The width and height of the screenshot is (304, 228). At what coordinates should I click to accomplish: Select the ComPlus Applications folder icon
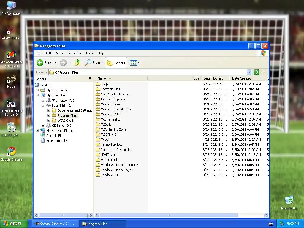[98, 94]
